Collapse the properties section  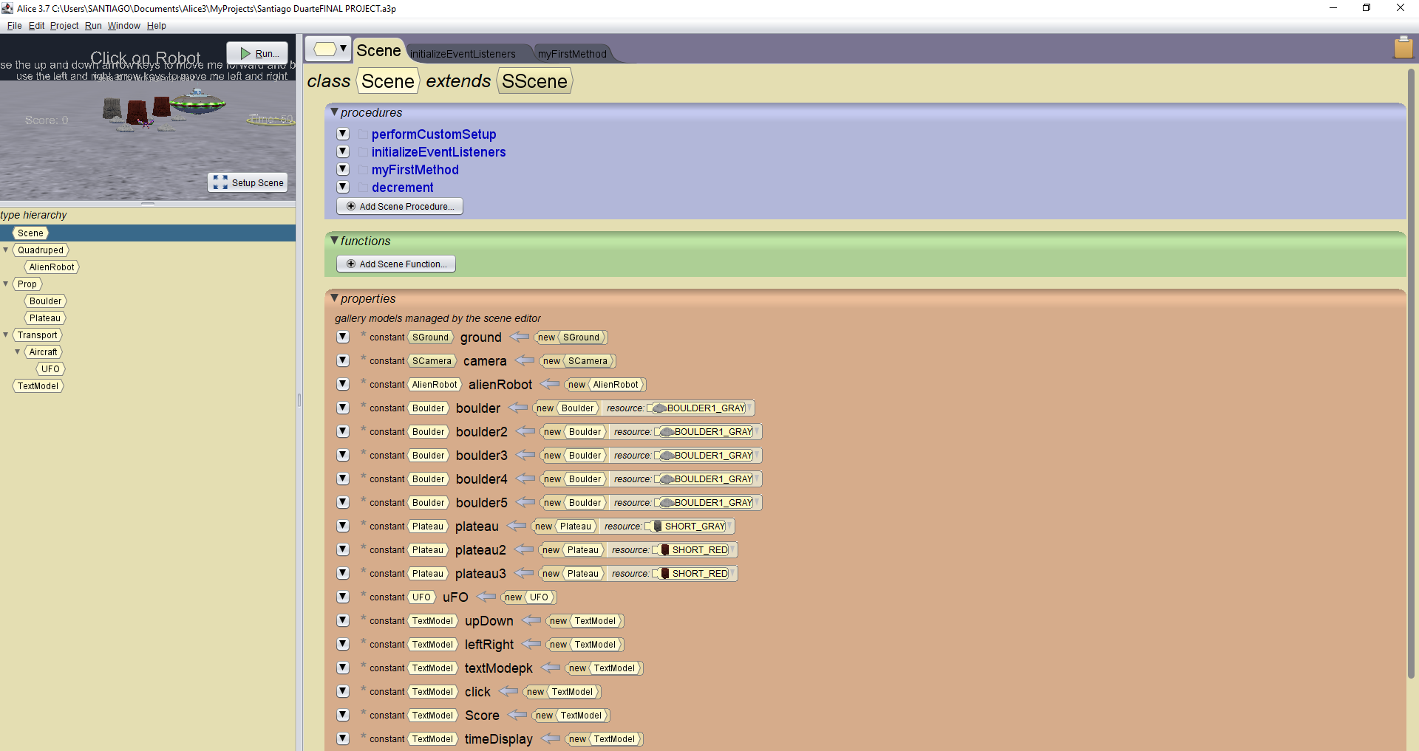335,298
